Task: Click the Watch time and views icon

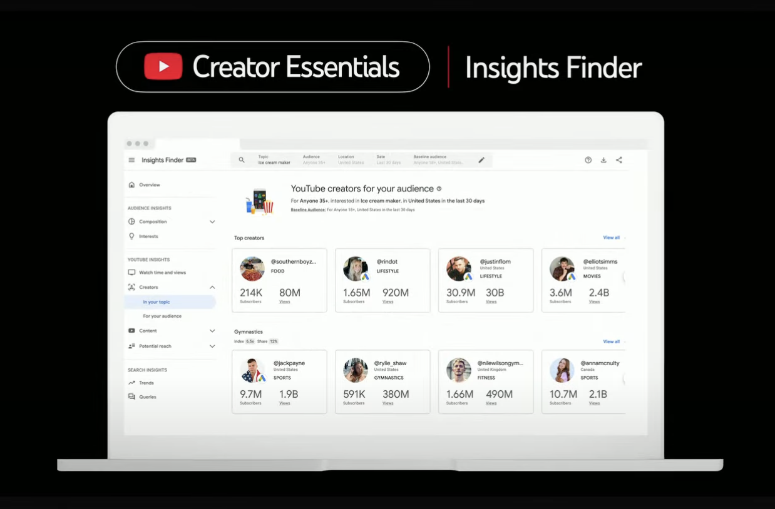Action: [131, 273]
